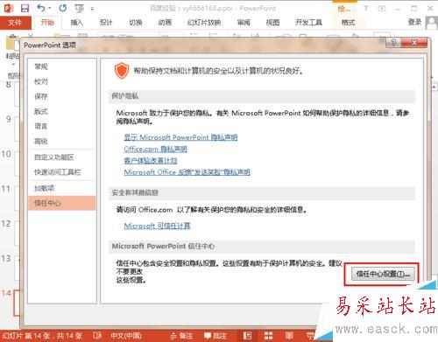The width and height of the screenshot is (438, 342).
Task: Open Microsoft 可信任计算 link
Action: [157, 226]
